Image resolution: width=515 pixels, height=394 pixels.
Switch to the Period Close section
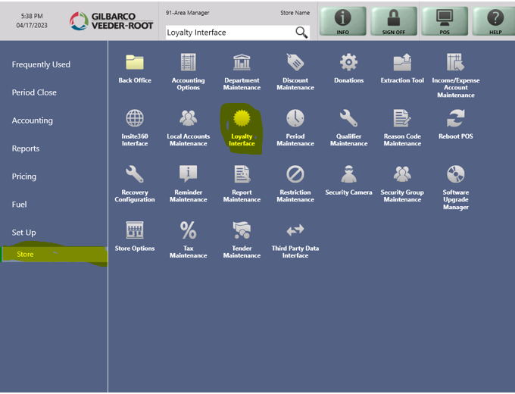[x=34, y=92]
